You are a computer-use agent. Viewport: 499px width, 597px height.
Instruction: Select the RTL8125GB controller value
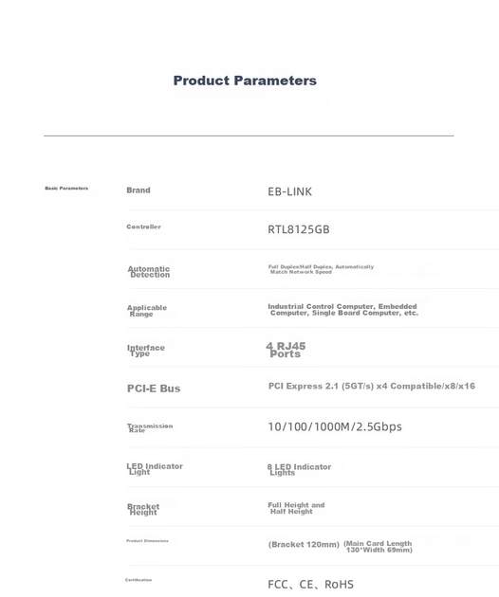pyautogui.click(x=299, y=229)
